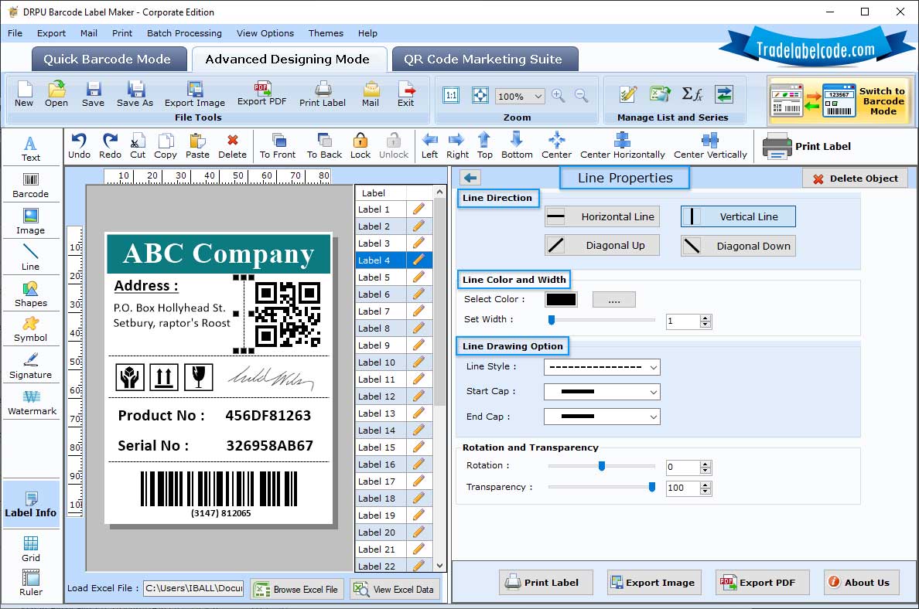Click the Transparency slider

click(601, 487)
